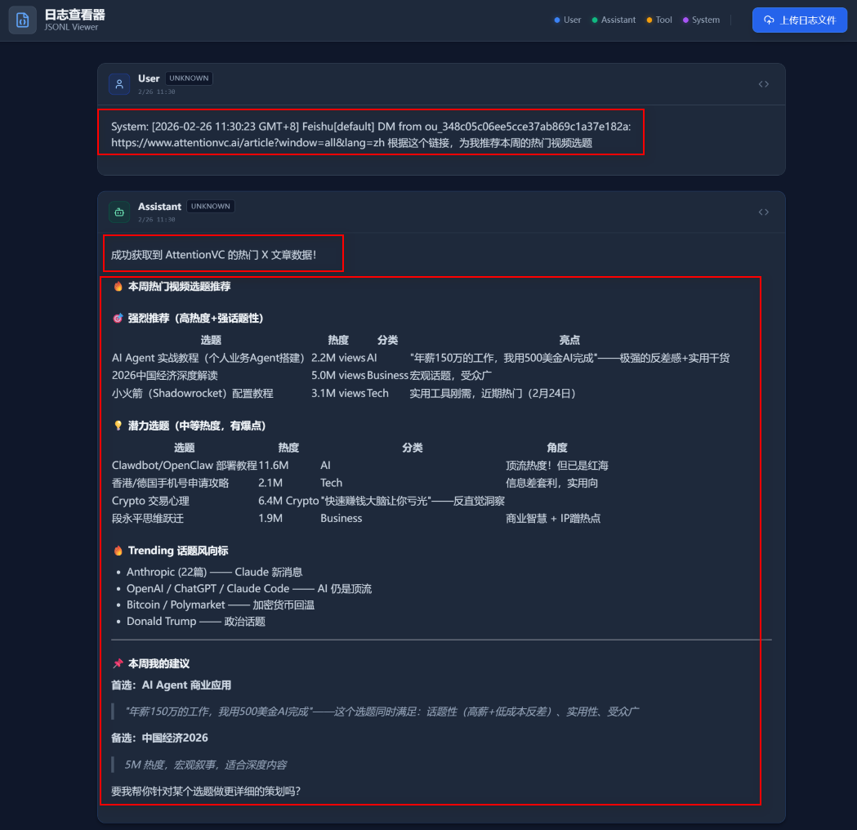Image resolution: width=857 pixels, height=830 pixels.
Task: Click the '本周热门视频选题推荐' heading
Action: tap(172, 286)
